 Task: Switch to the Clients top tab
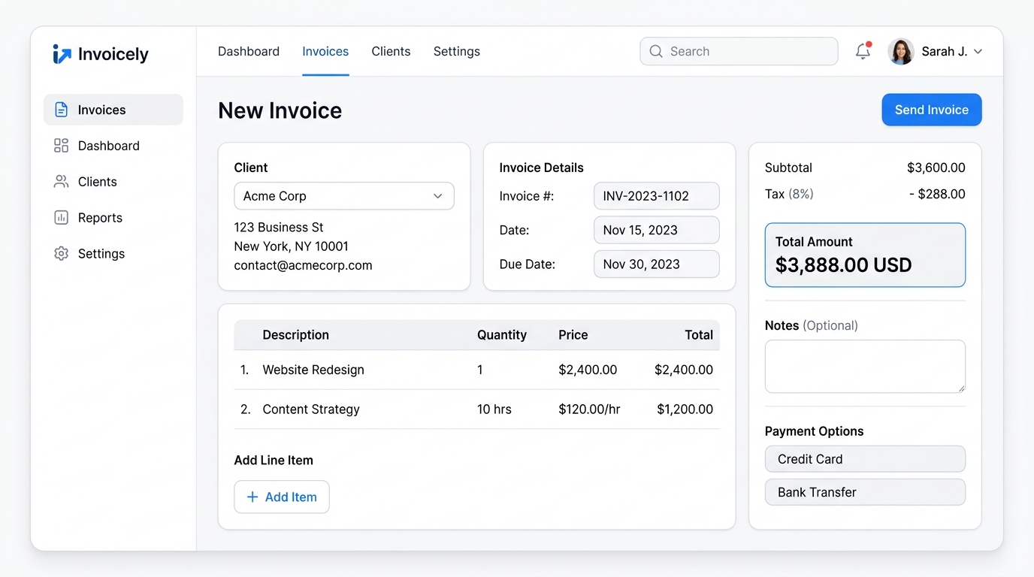pyautogui.click(x=391, y=51)
